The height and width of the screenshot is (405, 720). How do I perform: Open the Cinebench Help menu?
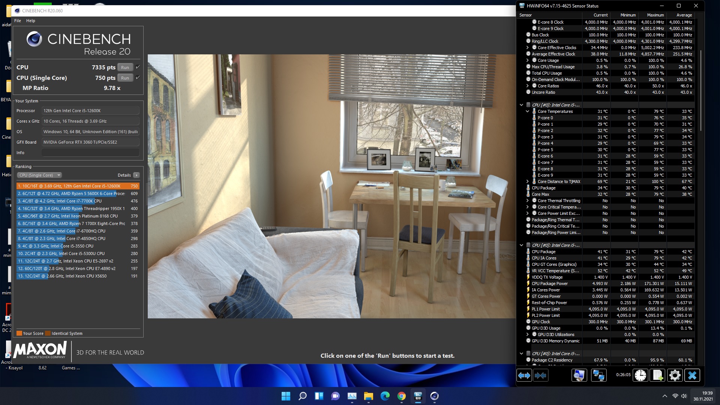31,21
